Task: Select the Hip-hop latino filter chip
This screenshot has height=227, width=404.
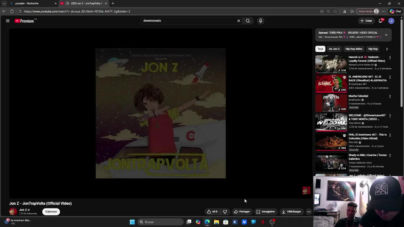Action: [354, 49]
